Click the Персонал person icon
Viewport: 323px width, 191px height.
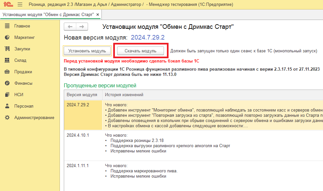click(7, 106)
